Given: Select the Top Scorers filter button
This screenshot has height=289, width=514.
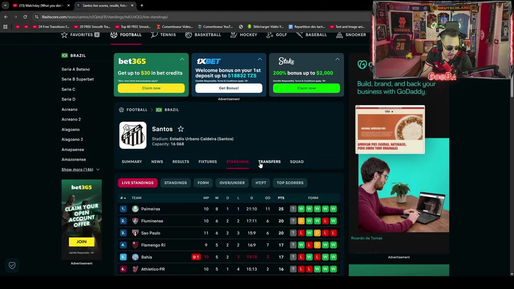Looking at the screenshot, I should [290, 183].
